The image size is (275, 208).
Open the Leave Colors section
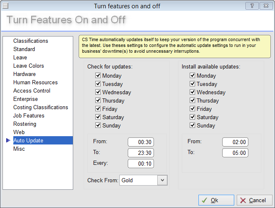28,66
